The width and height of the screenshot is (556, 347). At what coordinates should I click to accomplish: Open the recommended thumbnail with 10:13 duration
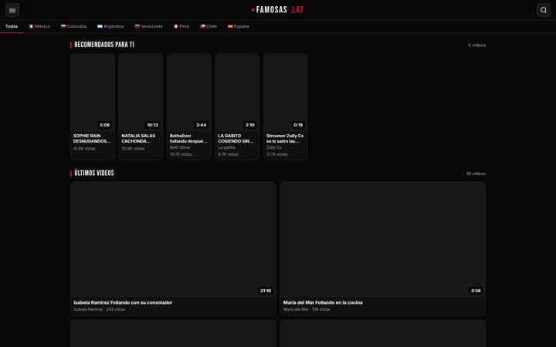click(x=141, y=93)
